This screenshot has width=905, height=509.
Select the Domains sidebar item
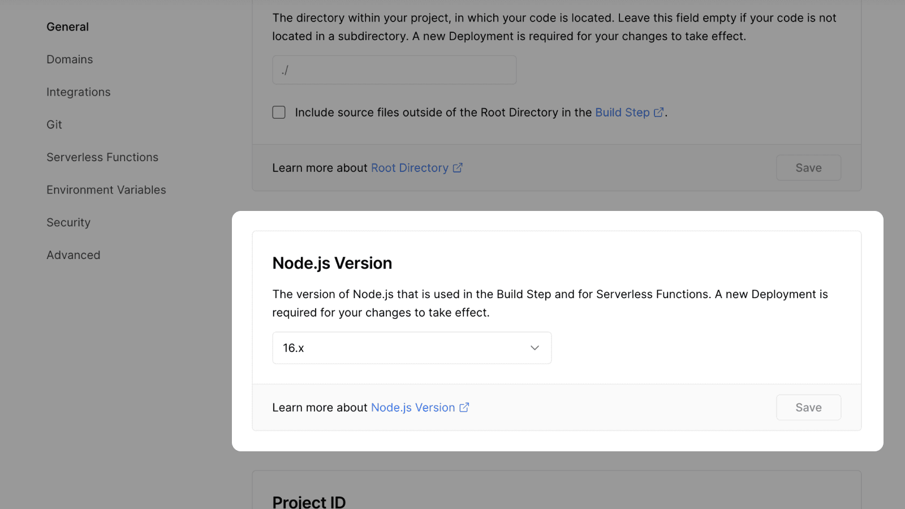pos(70,59)
